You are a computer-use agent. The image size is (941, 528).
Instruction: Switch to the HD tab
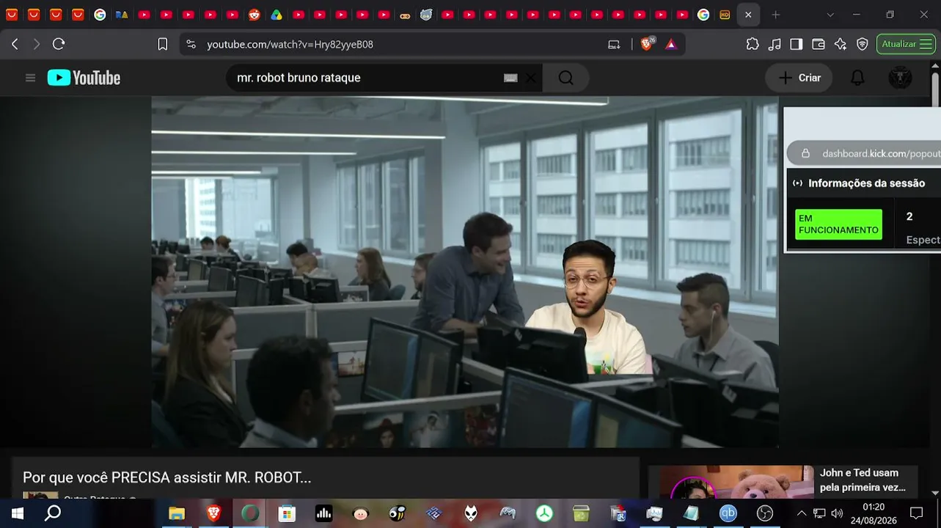[x=725, y=15]
